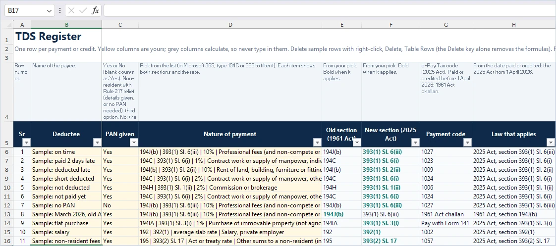Click the bold old section 194J(b) cell
Image resolution: width=556 pixels, height=246 pixels.
tap(342, 214)
